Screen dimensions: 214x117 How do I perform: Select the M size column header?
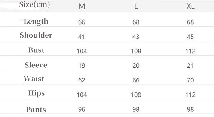[82, 6]
